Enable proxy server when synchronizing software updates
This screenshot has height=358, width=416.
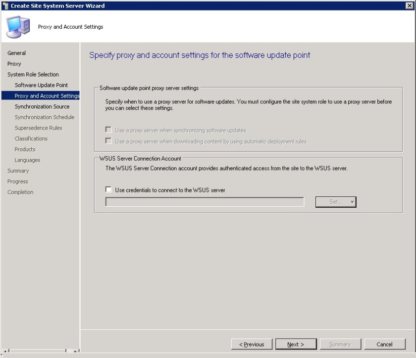pyautogui.click(x=108, y=130)
